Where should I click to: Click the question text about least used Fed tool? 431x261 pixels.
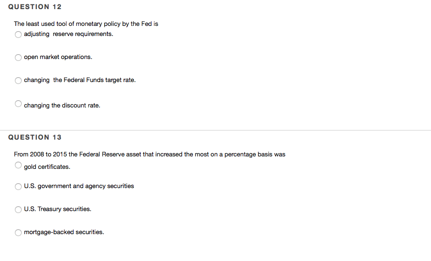[86, 24]
